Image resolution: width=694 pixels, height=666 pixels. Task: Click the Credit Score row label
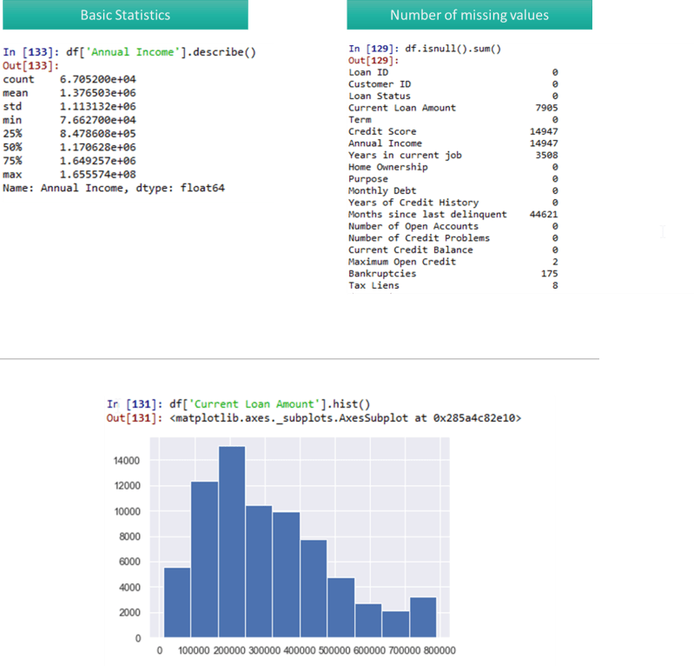(382, 131)
